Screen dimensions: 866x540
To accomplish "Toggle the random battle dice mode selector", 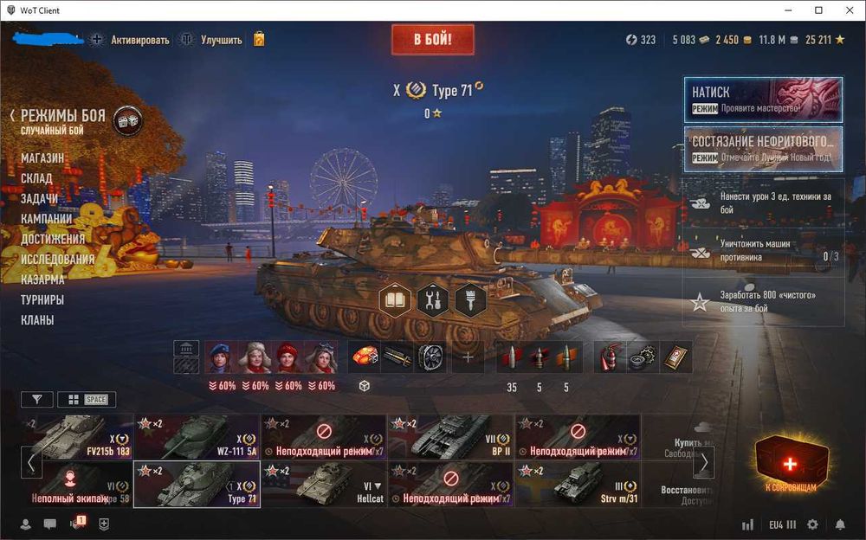I will [127, 121].
